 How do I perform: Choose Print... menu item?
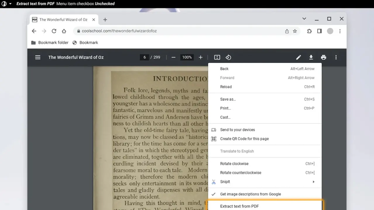[x=265, y=108]
